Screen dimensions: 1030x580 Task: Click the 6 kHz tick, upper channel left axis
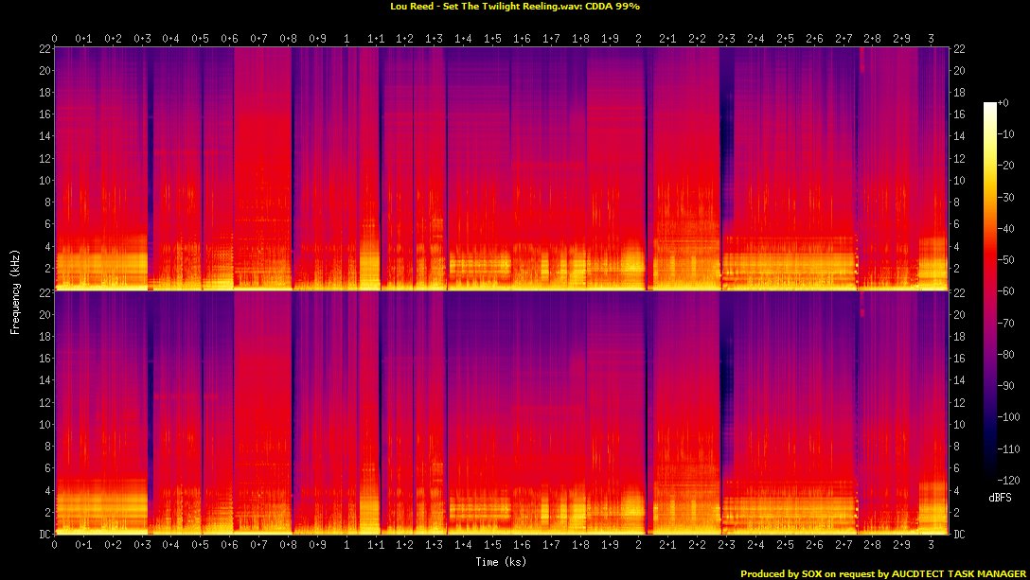pos(48,224)
